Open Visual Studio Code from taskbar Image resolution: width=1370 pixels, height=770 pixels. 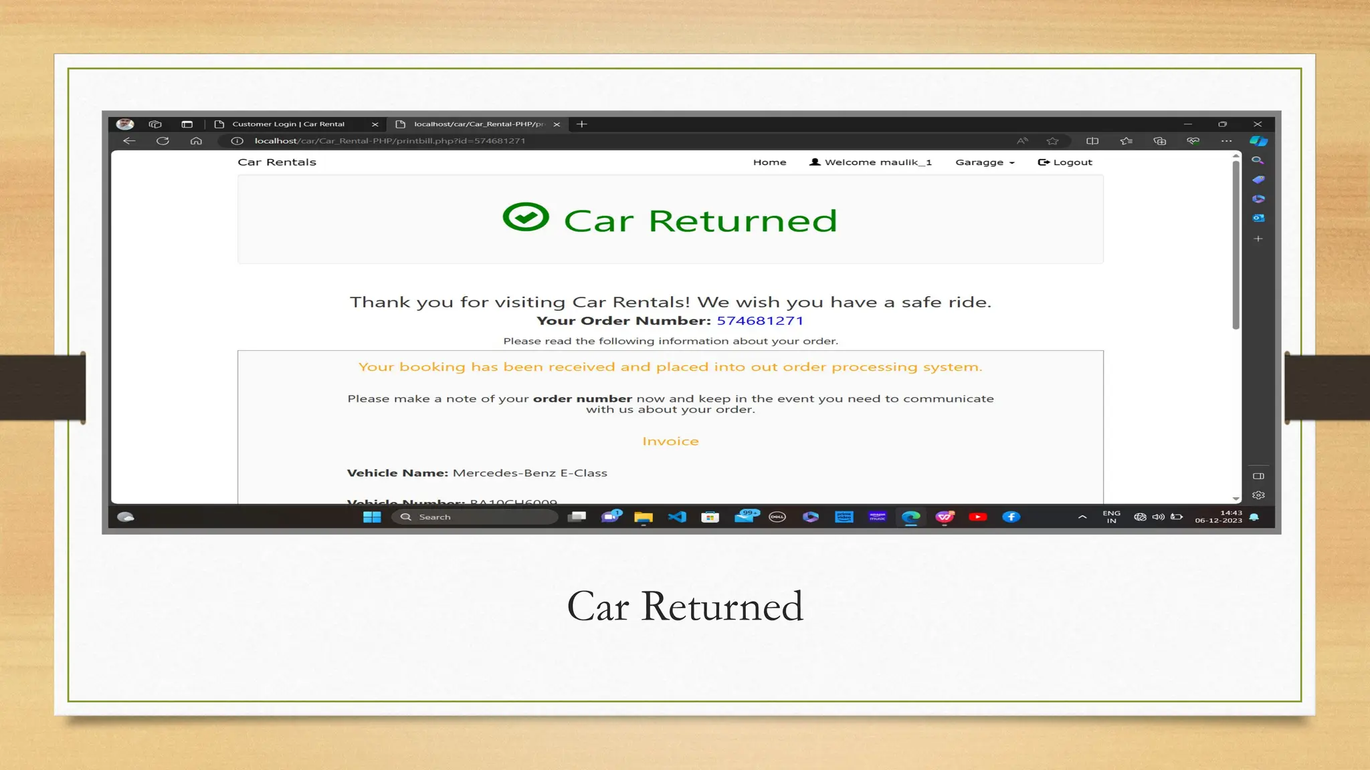[677, 517]
